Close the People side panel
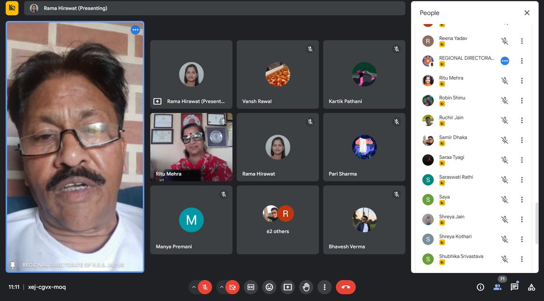 [527, 13]
